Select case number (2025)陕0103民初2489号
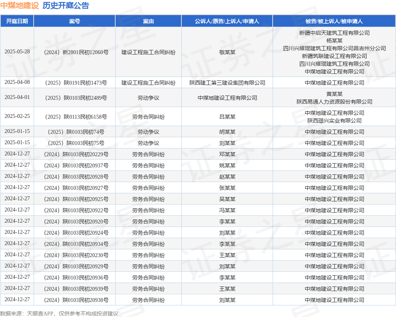The image size is (396, 317). click(x=76, y=98)
